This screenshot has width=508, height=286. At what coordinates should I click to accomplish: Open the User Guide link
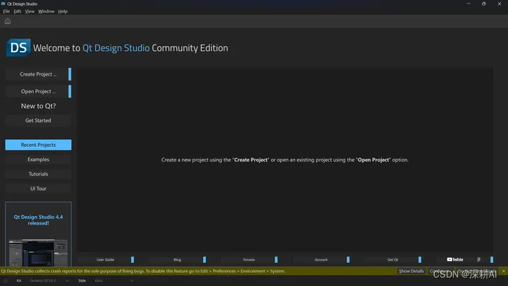[106, 260]
